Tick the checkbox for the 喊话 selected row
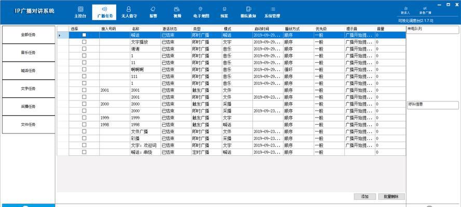Screen dimensions: 461x207 85,35
